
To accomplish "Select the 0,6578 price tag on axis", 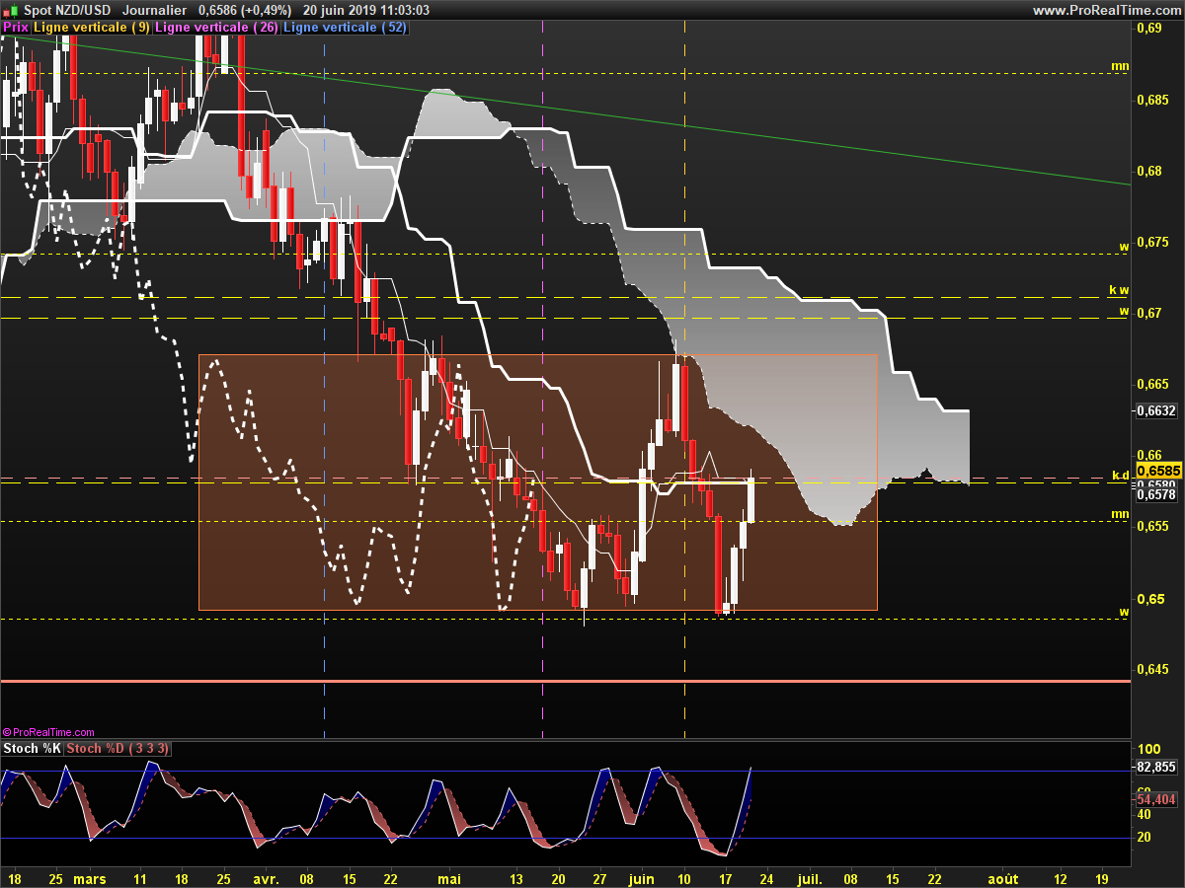I will click(1155, 495).
